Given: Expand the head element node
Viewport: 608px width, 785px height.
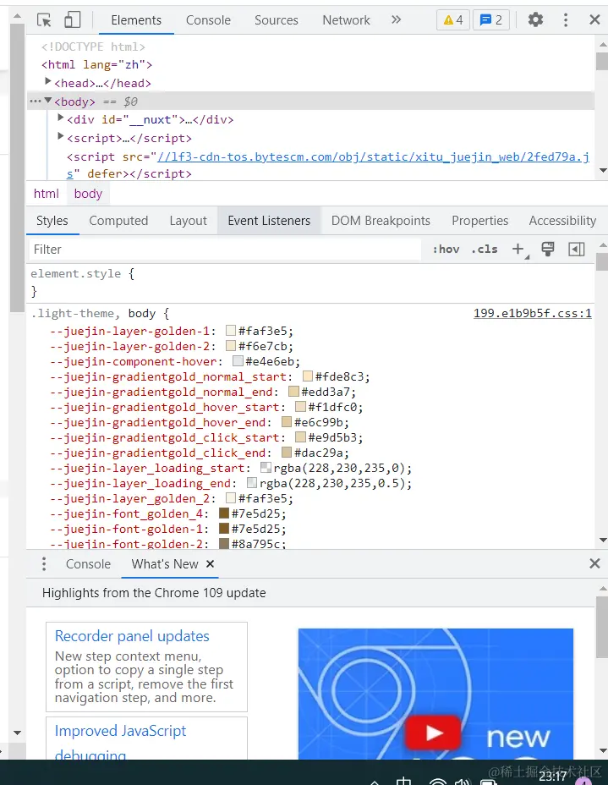Looking at the screenshot, I should pos(48,80).
